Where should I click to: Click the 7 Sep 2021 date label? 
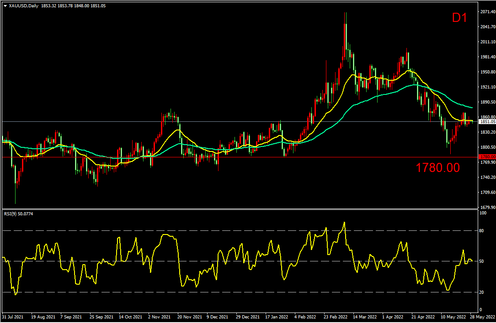71,317
